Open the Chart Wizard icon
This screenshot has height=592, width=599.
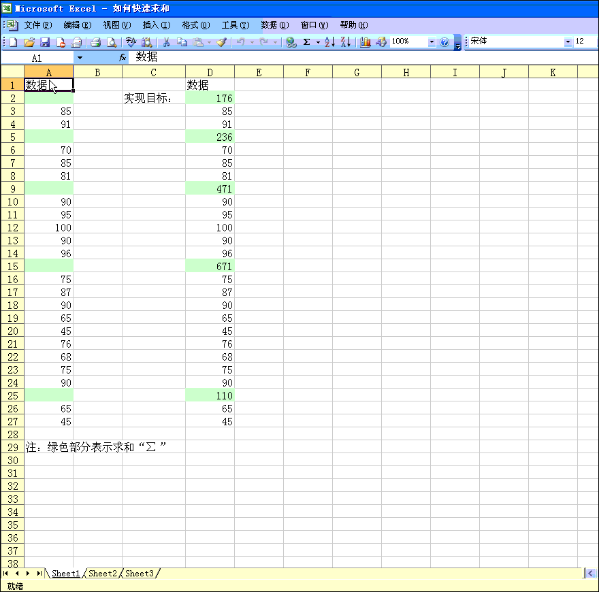[366, 42]
